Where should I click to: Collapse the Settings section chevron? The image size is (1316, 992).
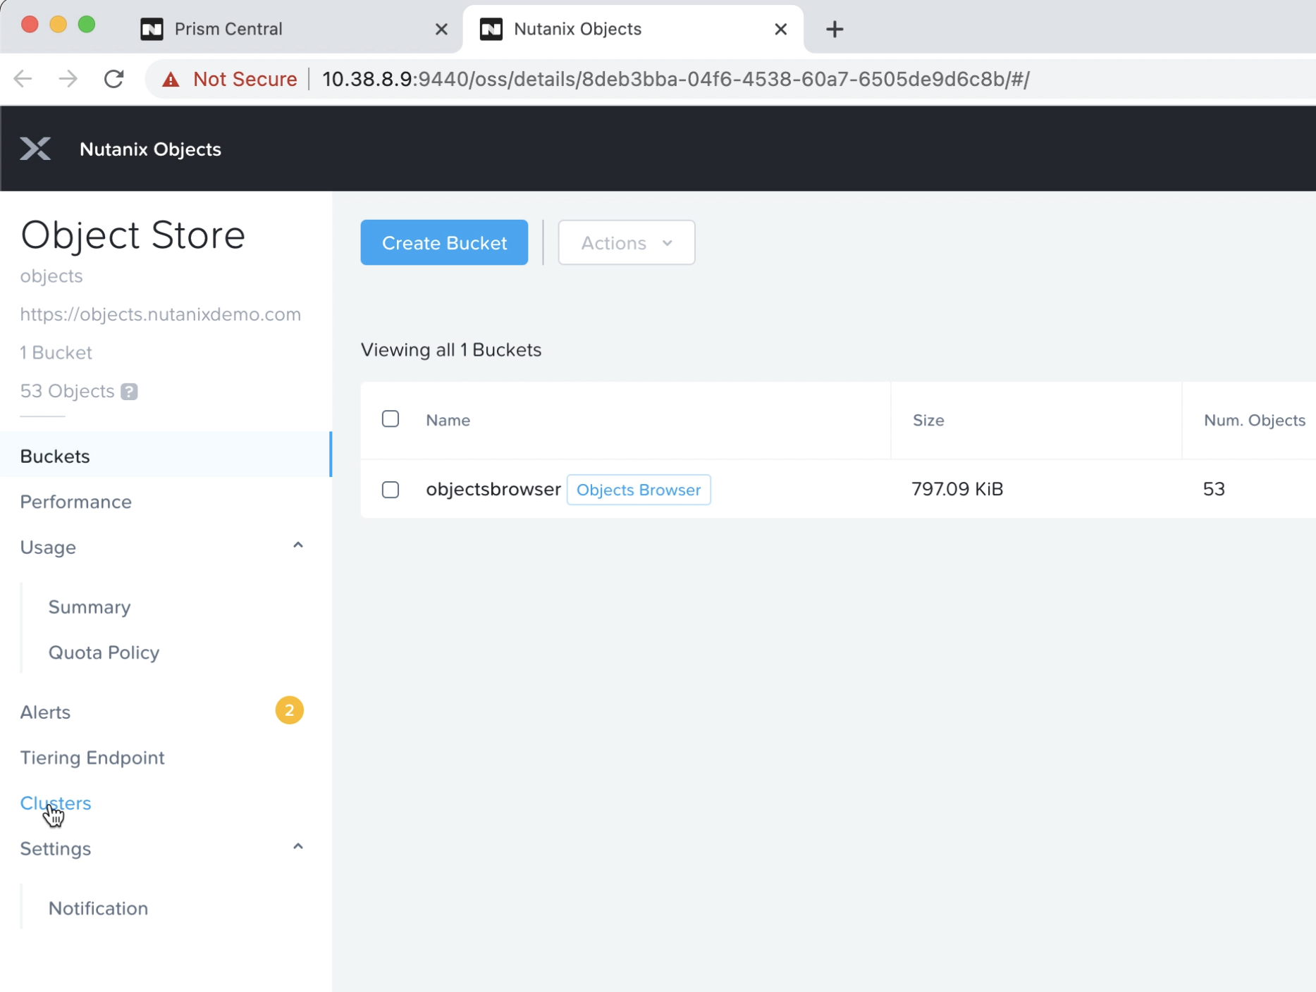pyautogui.click(x=298, y=847)
